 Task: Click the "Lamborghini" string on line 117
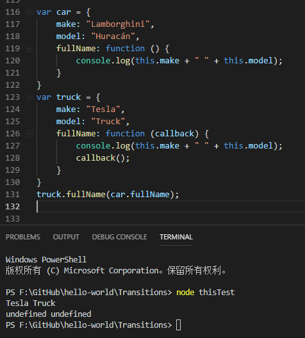pos(118,24)
